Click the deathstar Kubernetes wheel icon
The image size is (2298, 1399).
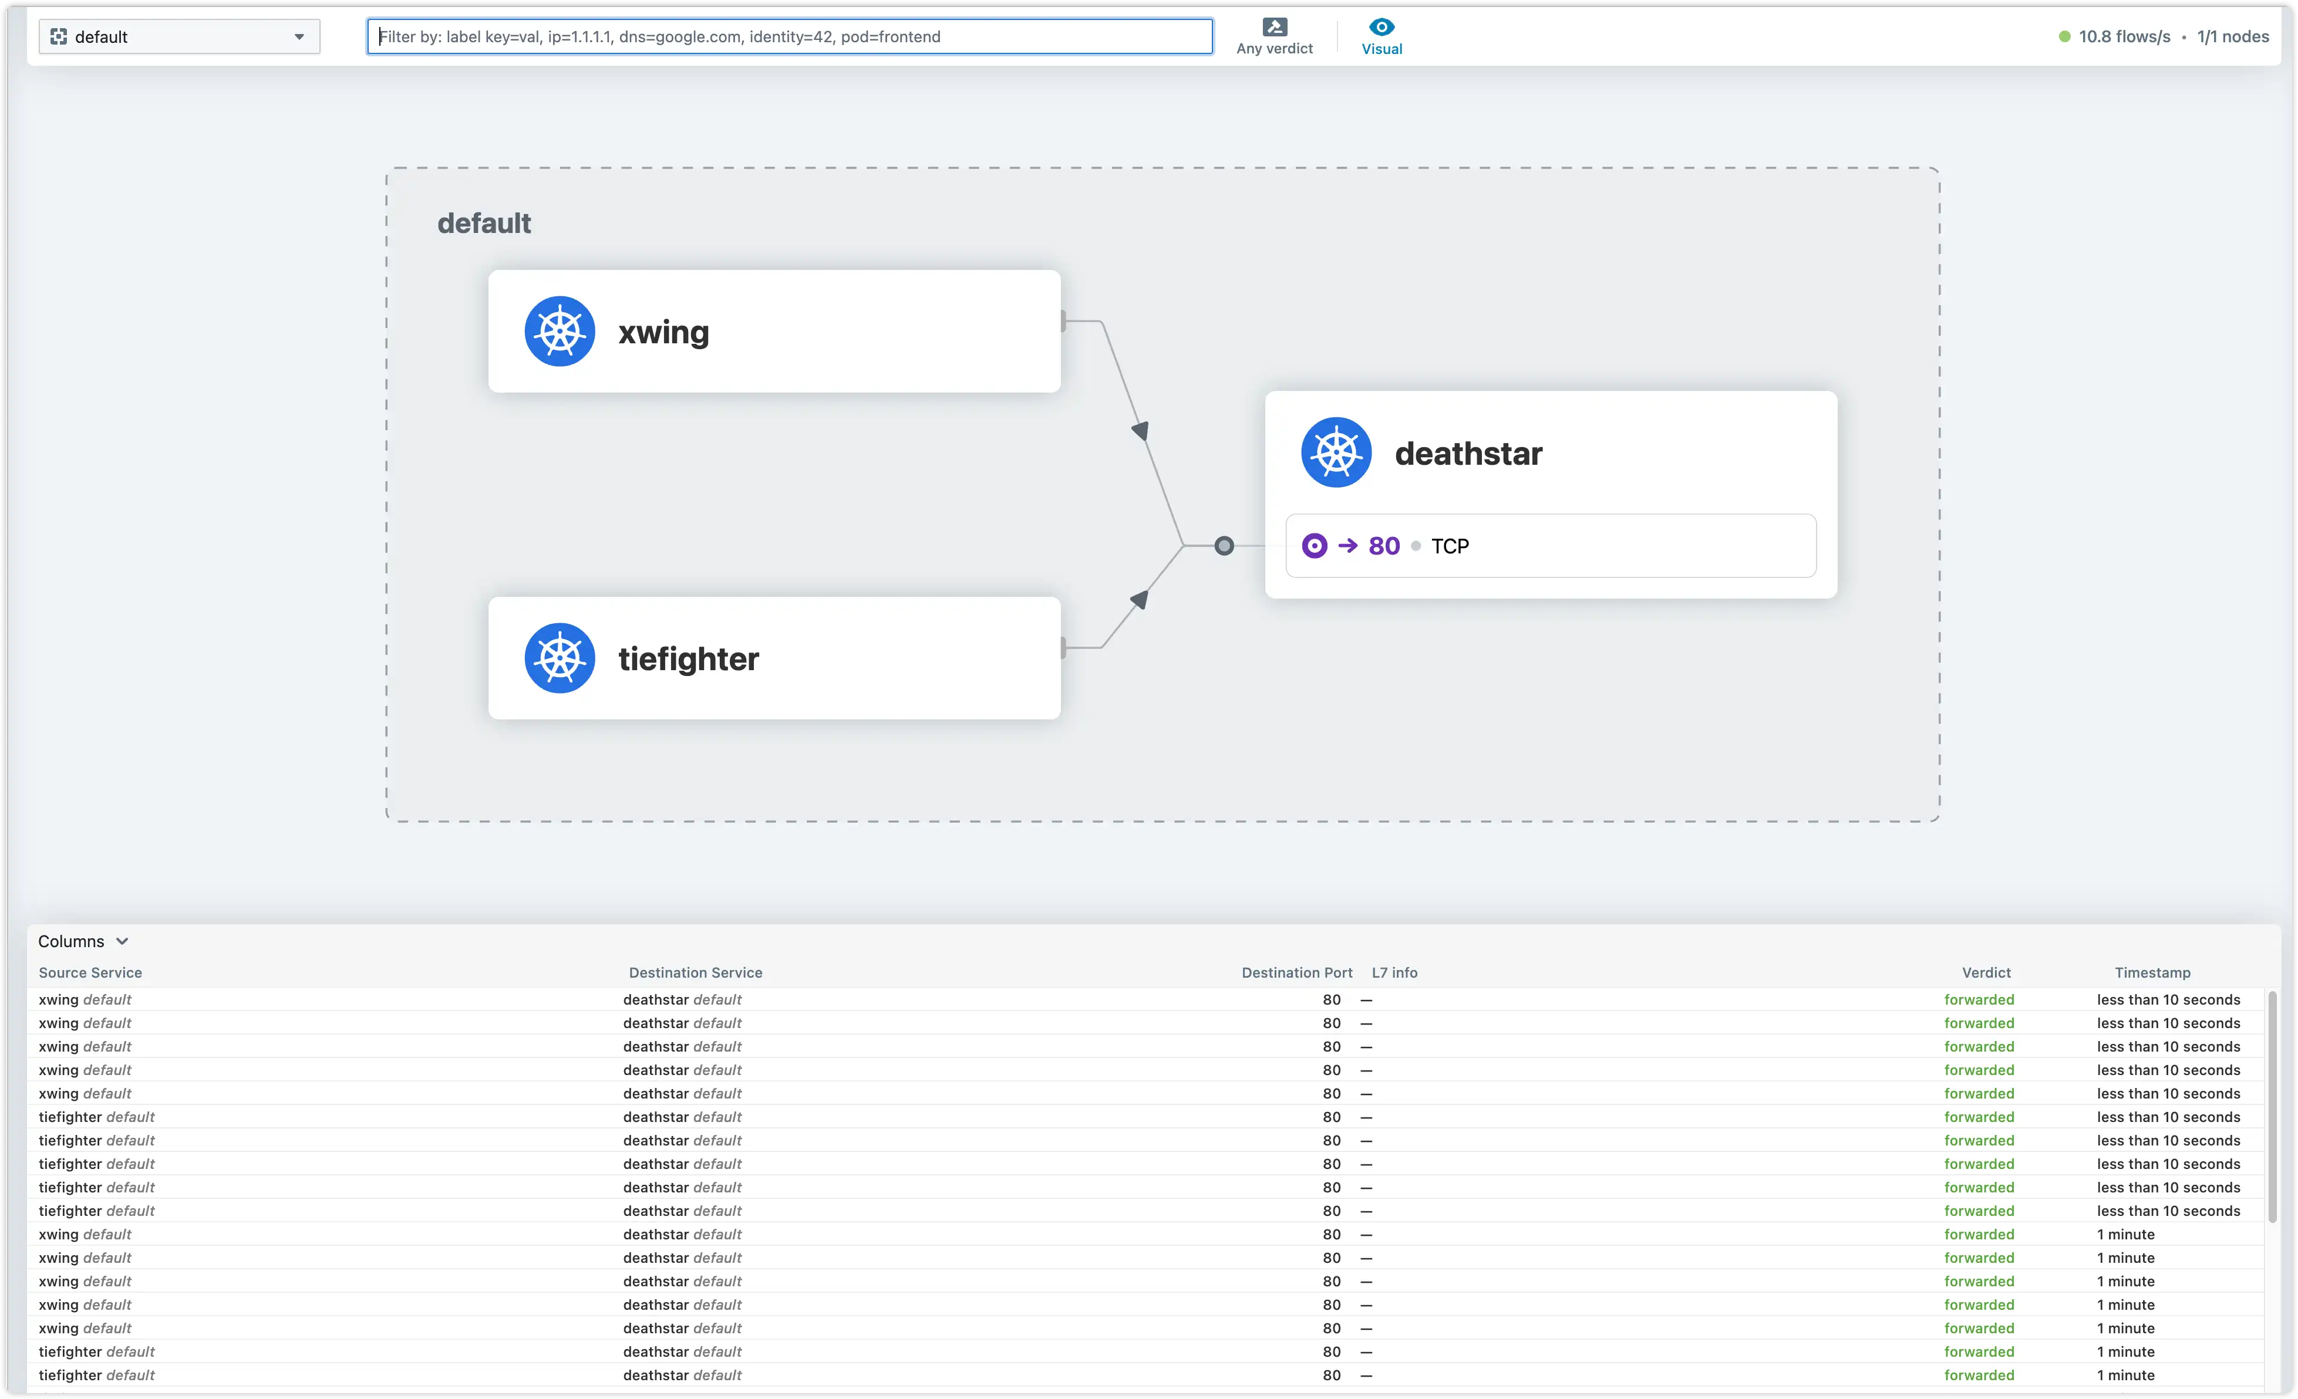pyautogui.click(x=1336, y=453)
